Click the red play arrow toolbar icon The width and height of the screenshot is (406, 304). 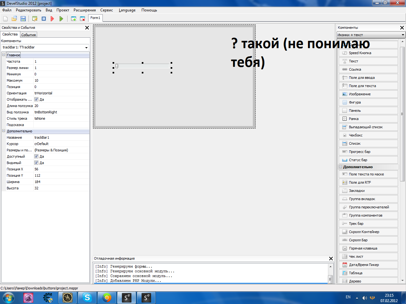(52, 19)
